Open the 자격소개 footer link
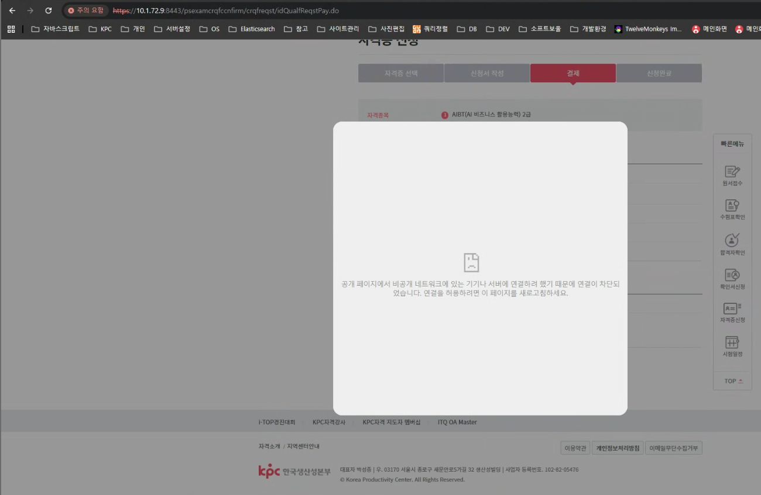761x495 pixels. [x=269, y=446]
